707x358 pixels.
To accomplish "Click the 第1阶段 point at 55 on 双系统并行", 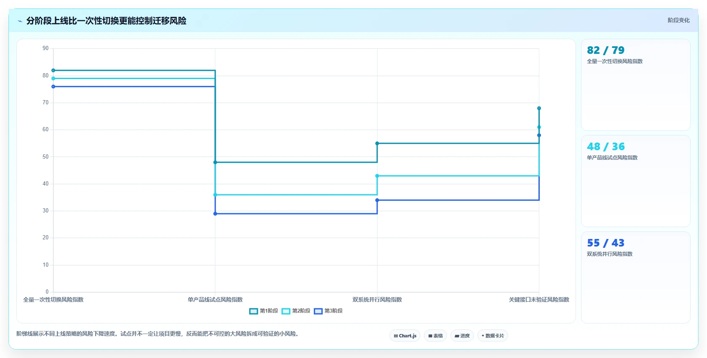I will tap(377, 143).
